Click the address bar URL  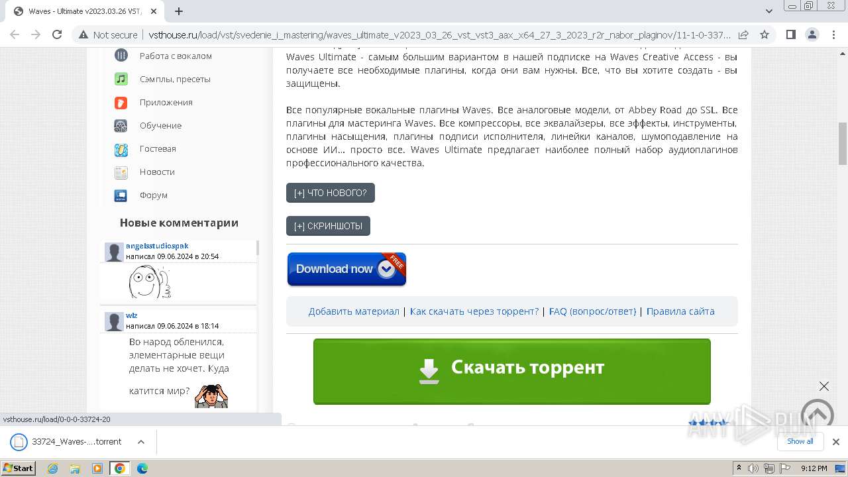440,34
